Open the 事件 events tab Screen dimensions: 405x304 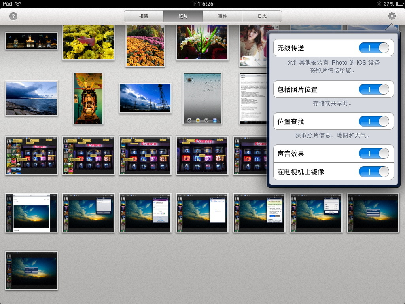click(x=222, y=16)
